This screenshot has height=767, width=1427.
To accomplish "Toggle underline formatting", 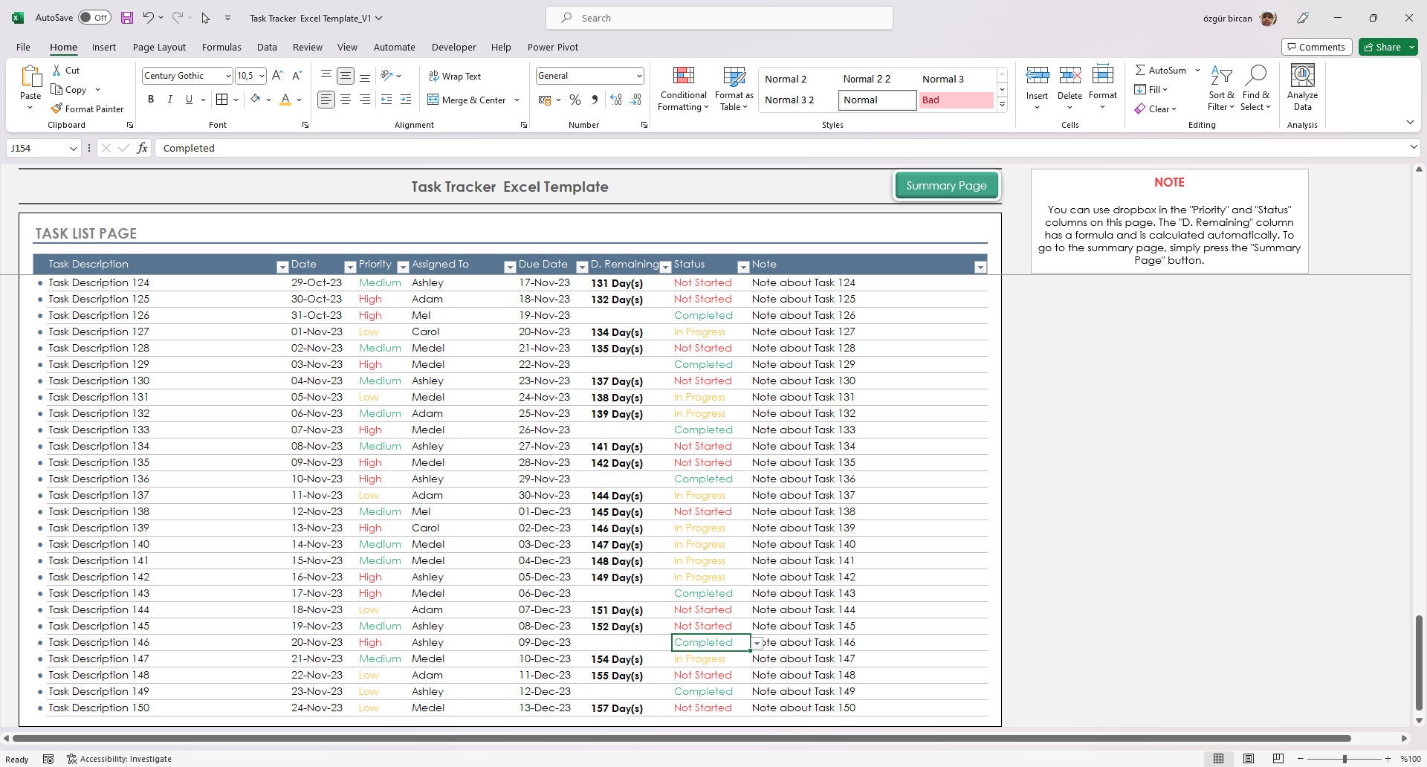I will 188,99.
